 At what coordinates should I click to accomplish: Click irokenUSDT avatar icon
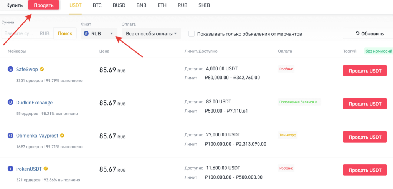10,169
